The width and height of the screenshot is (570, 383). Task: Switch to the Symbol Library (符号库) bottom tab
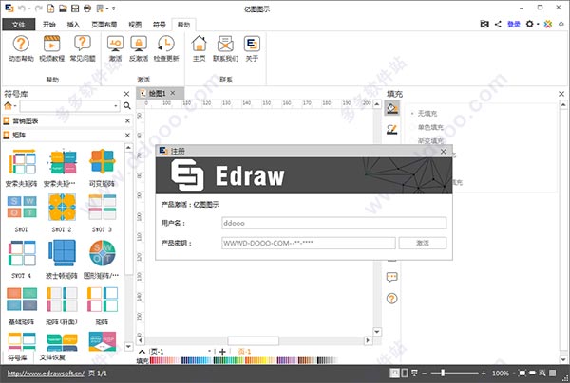(17, 358)
